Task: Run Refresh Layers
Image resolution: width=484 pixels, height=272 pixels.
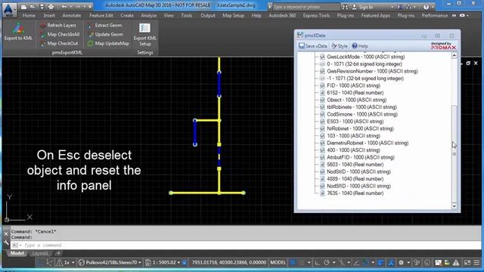Action: 58,25
